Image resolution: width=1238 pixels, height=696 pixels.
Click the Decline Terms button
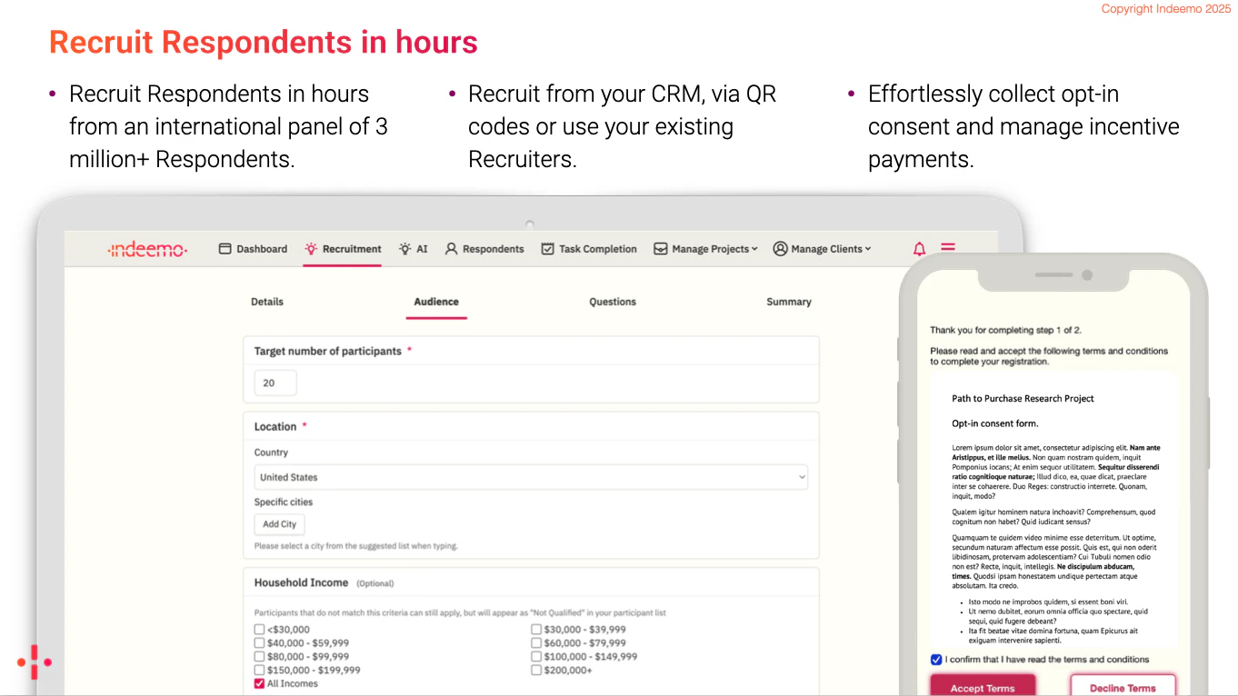[x=1123, y=688]
